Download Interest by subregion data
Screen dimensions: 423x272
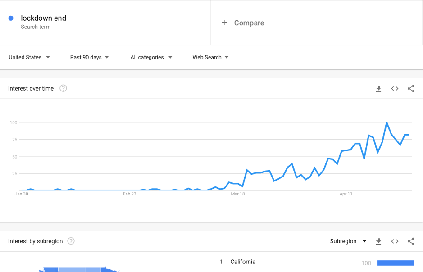coord(378,241)
